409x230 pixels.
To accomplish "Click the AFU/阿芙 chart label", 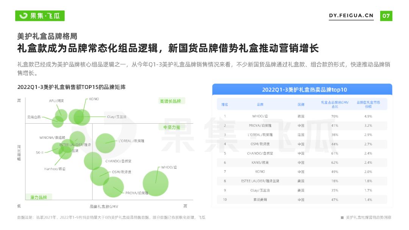I will (56, 101).
